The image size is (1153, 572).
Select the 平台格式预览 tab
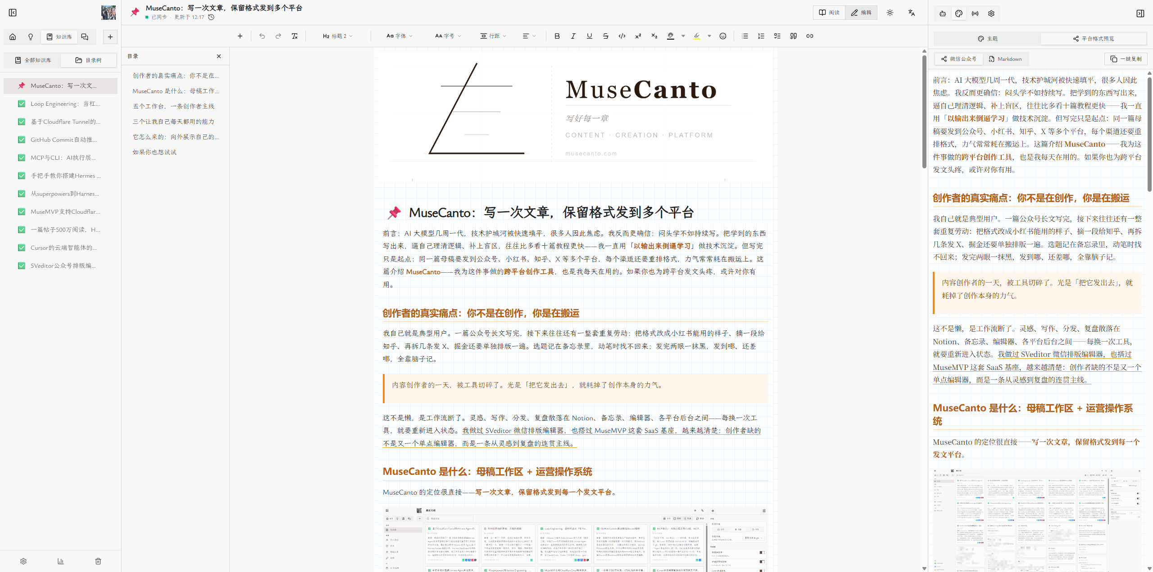(x=1094, y=39)
